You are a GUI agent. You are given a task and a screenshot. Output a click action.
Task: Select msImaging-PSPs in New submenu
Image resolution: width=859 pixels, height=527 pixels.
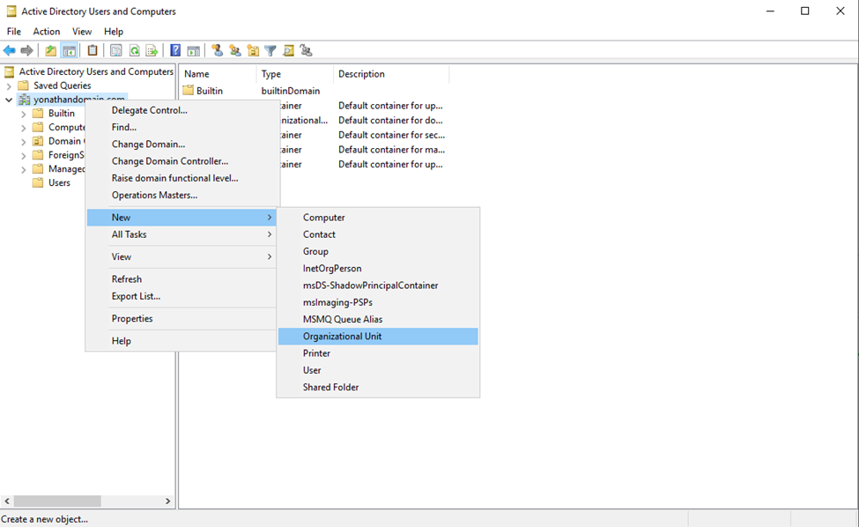click(x=378, y=302)
